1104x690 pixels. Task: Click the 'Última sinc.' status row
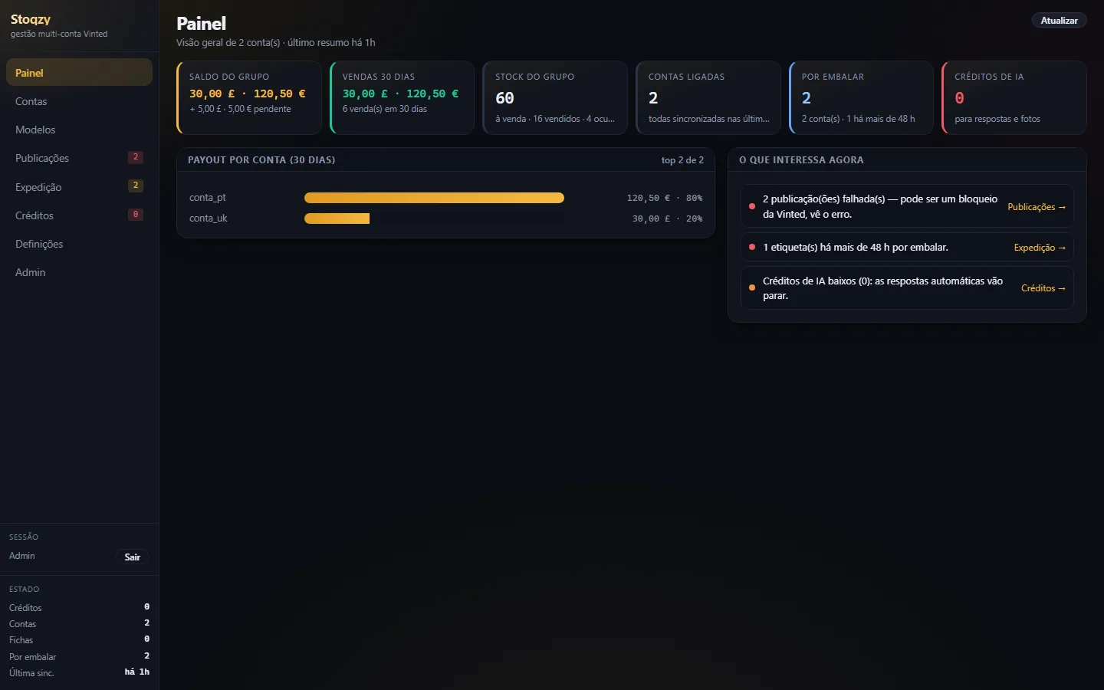pos(79,672)
